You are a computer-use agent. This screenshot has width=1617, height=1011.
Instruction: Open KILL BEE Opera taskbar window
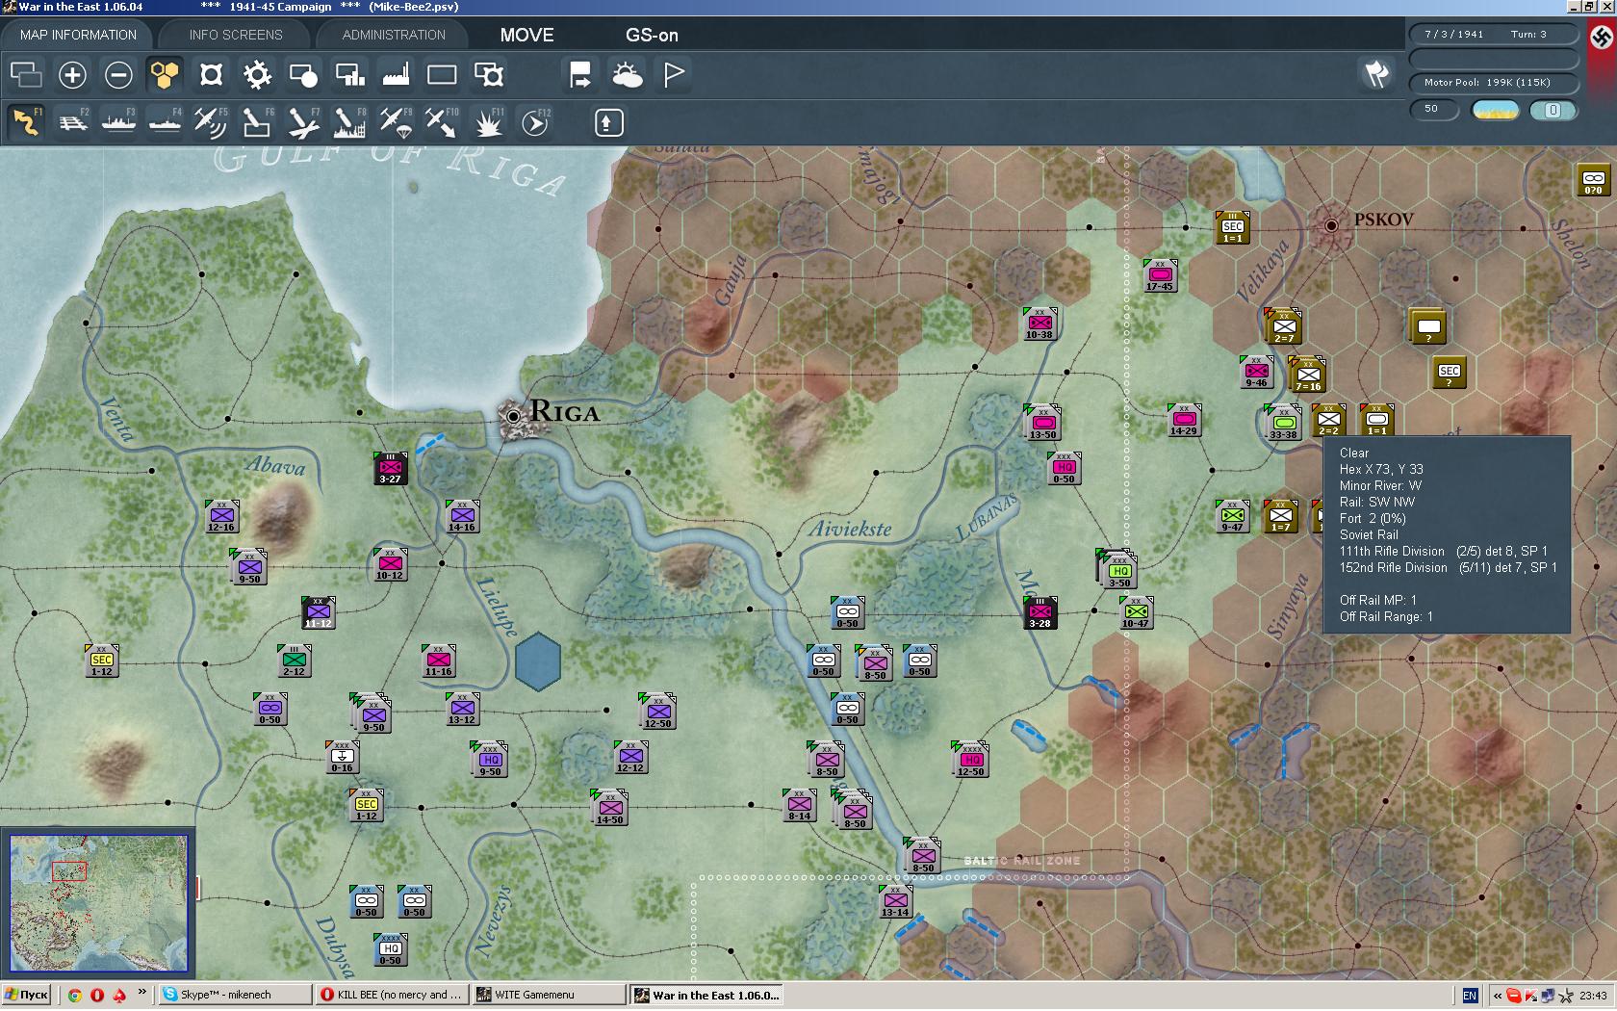tap(393, 995)
